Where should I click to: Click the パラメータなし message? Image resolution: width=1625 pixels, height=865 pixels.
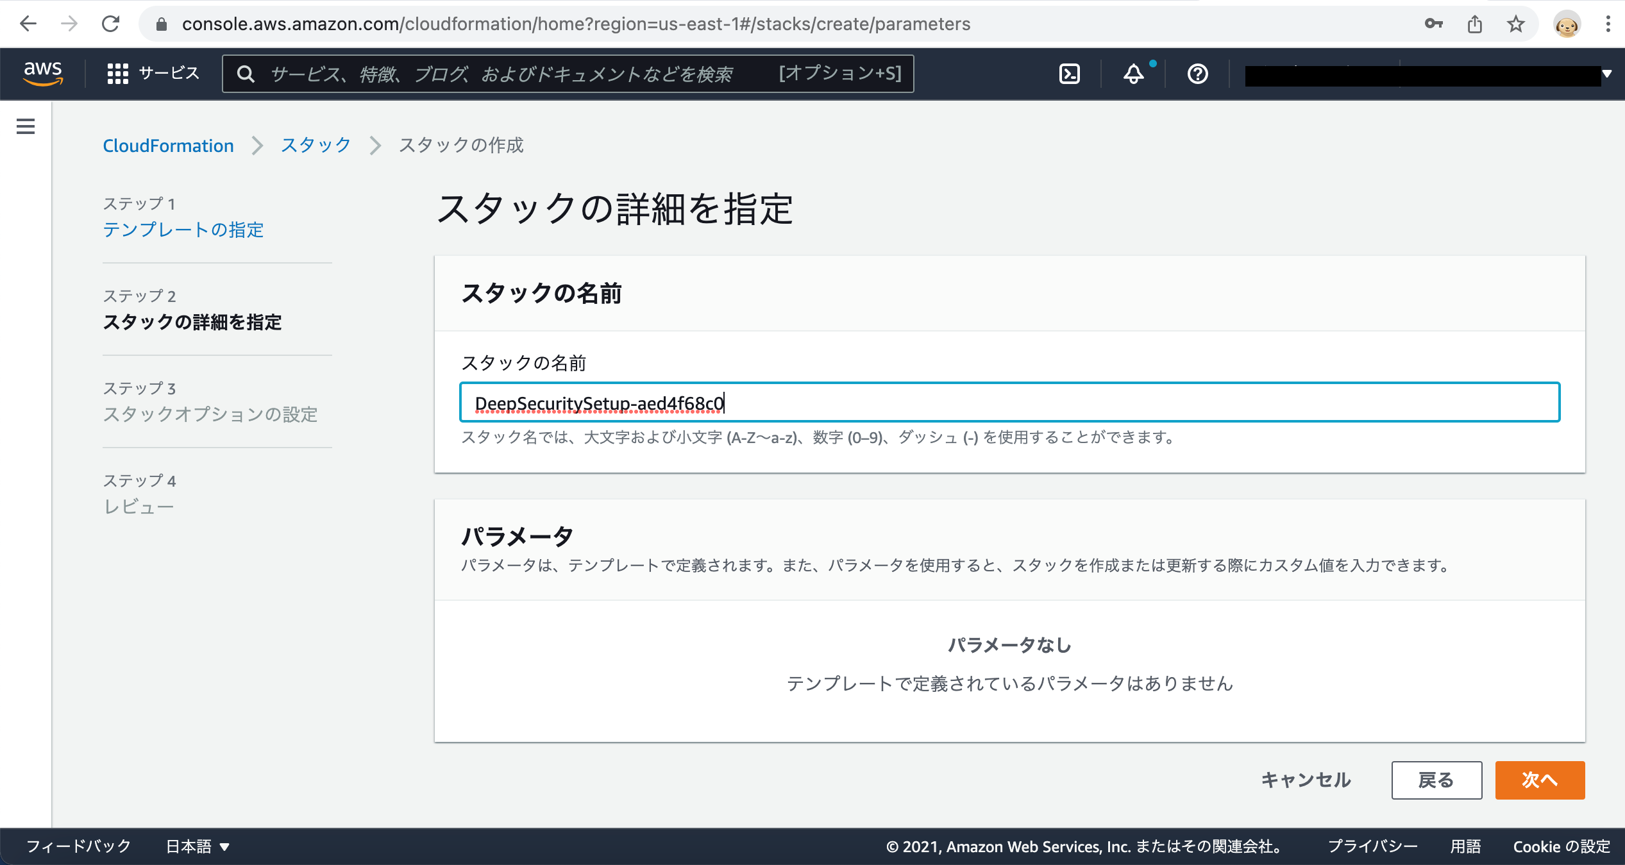click(x=1009, y=645)
